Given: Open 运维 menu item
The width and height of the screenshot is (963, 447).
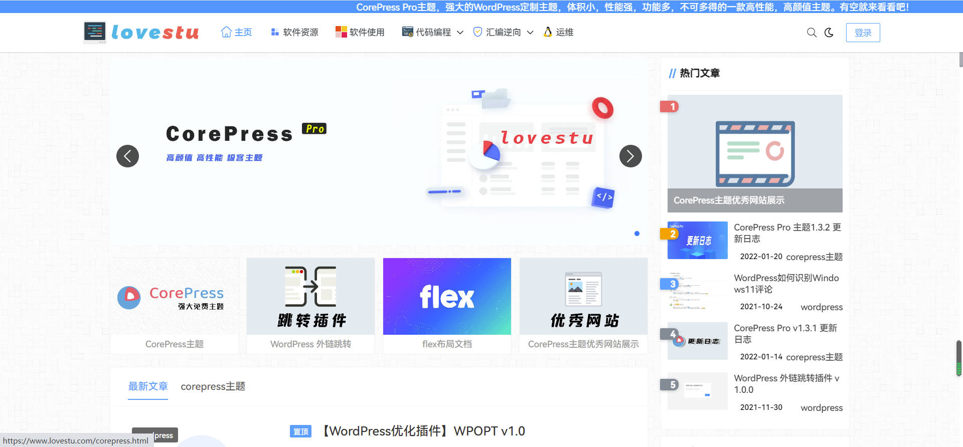Looking at the screenshot, I should coord(565,32).
